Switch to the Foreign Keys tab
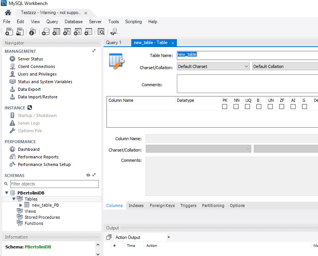318x256 pixels. (162, 205)
